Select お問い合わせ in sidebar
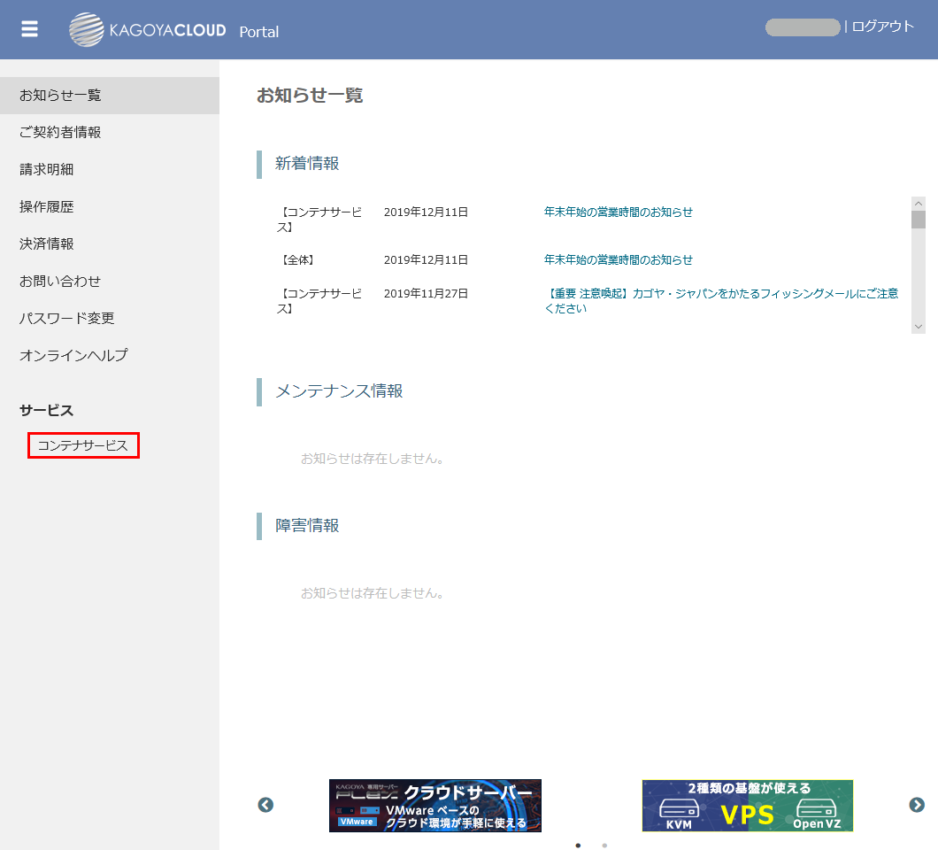The height and width of the screenshot is (850, 938). coord(60,282)
